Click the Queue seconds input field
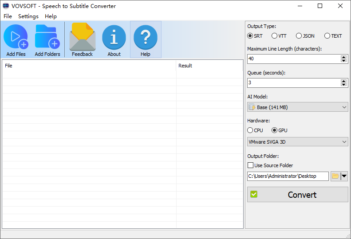 [294, 83]
